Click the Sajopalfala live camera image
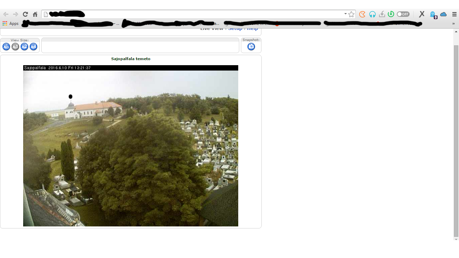The image size is (459, 258). tap(131, 146)
